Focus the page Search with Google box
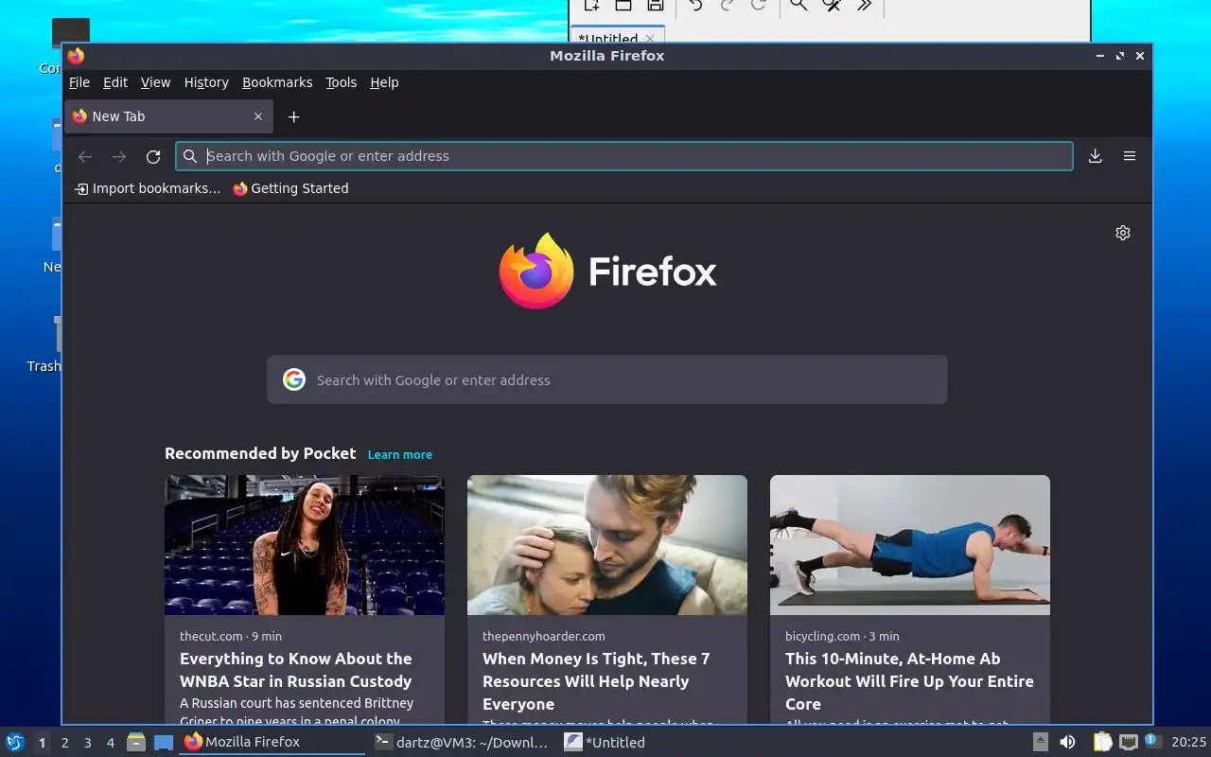The image size is (1211, 757). [606, 379]
